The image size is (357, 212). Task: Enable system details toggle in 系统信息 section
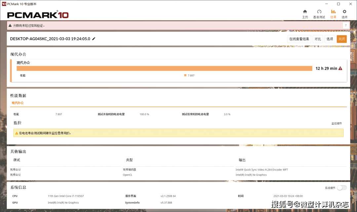tap(341, 187)
